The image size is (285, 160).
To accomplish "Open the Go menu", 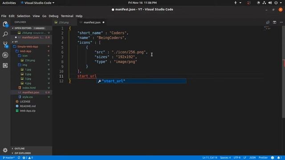I will click(44, 16).
